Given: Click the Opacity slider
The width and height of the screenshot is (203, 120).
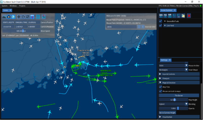Looking at the screenshot, I should pyautogui.click(x=173, y=108).
